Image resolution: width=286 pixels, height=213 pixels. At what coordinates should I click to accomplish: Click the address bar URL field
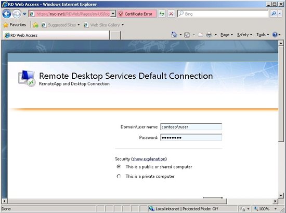coord(70,14)
